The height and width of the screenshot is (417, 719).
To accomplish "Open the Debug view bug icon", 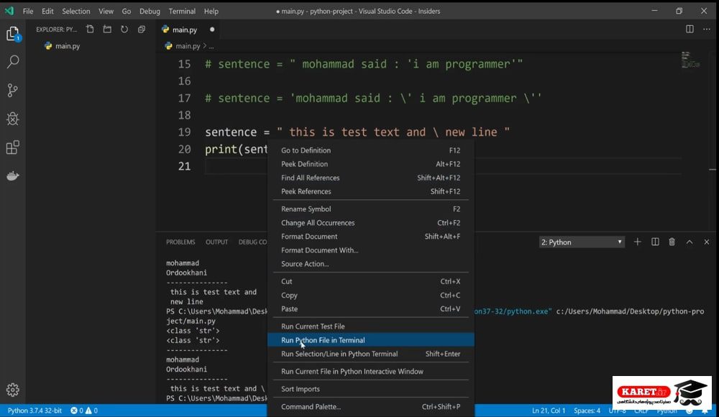I will 13,119.
